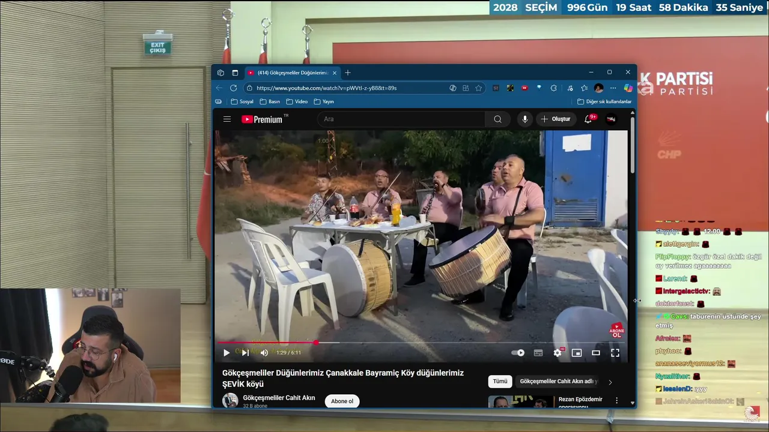Image resolution: width=769 pixels, height=432 pixels.
Task: Open split screen icon in address bar
Action: point(466,88)
